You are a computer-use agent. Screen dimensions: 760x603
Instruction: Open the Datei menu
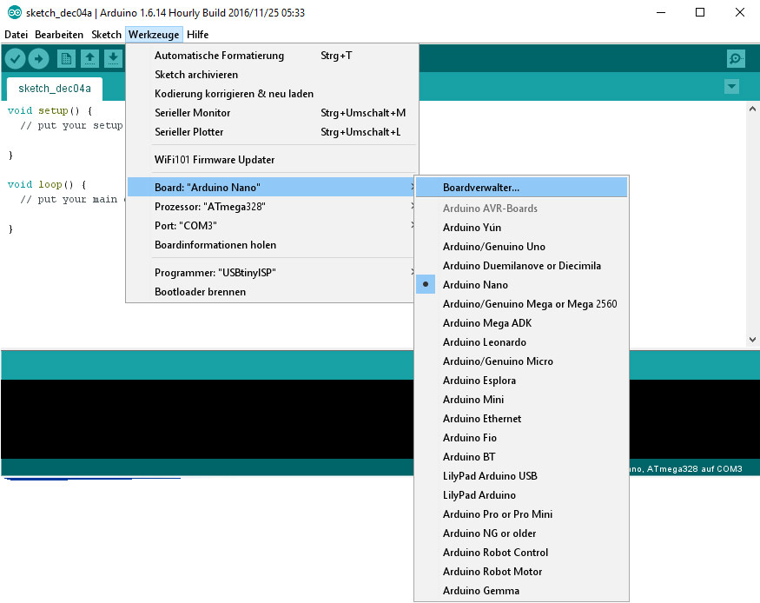[x=16, y=35]
